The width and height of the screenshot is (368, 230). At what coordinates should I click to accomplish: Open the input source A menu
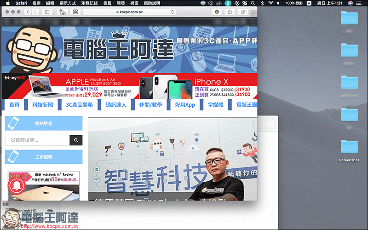(x=309, y=3)
